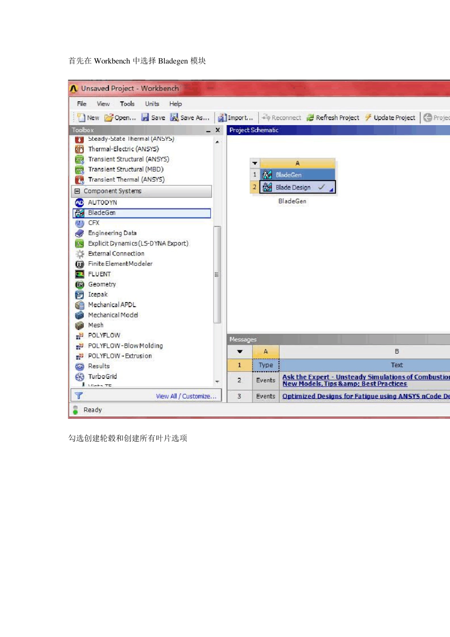Select the External Connection gear icon

coord(80,254)
